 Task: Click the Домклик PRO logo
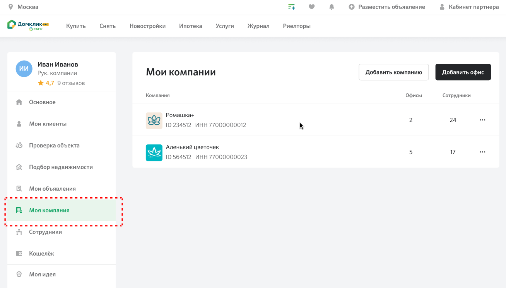[28, 25]
